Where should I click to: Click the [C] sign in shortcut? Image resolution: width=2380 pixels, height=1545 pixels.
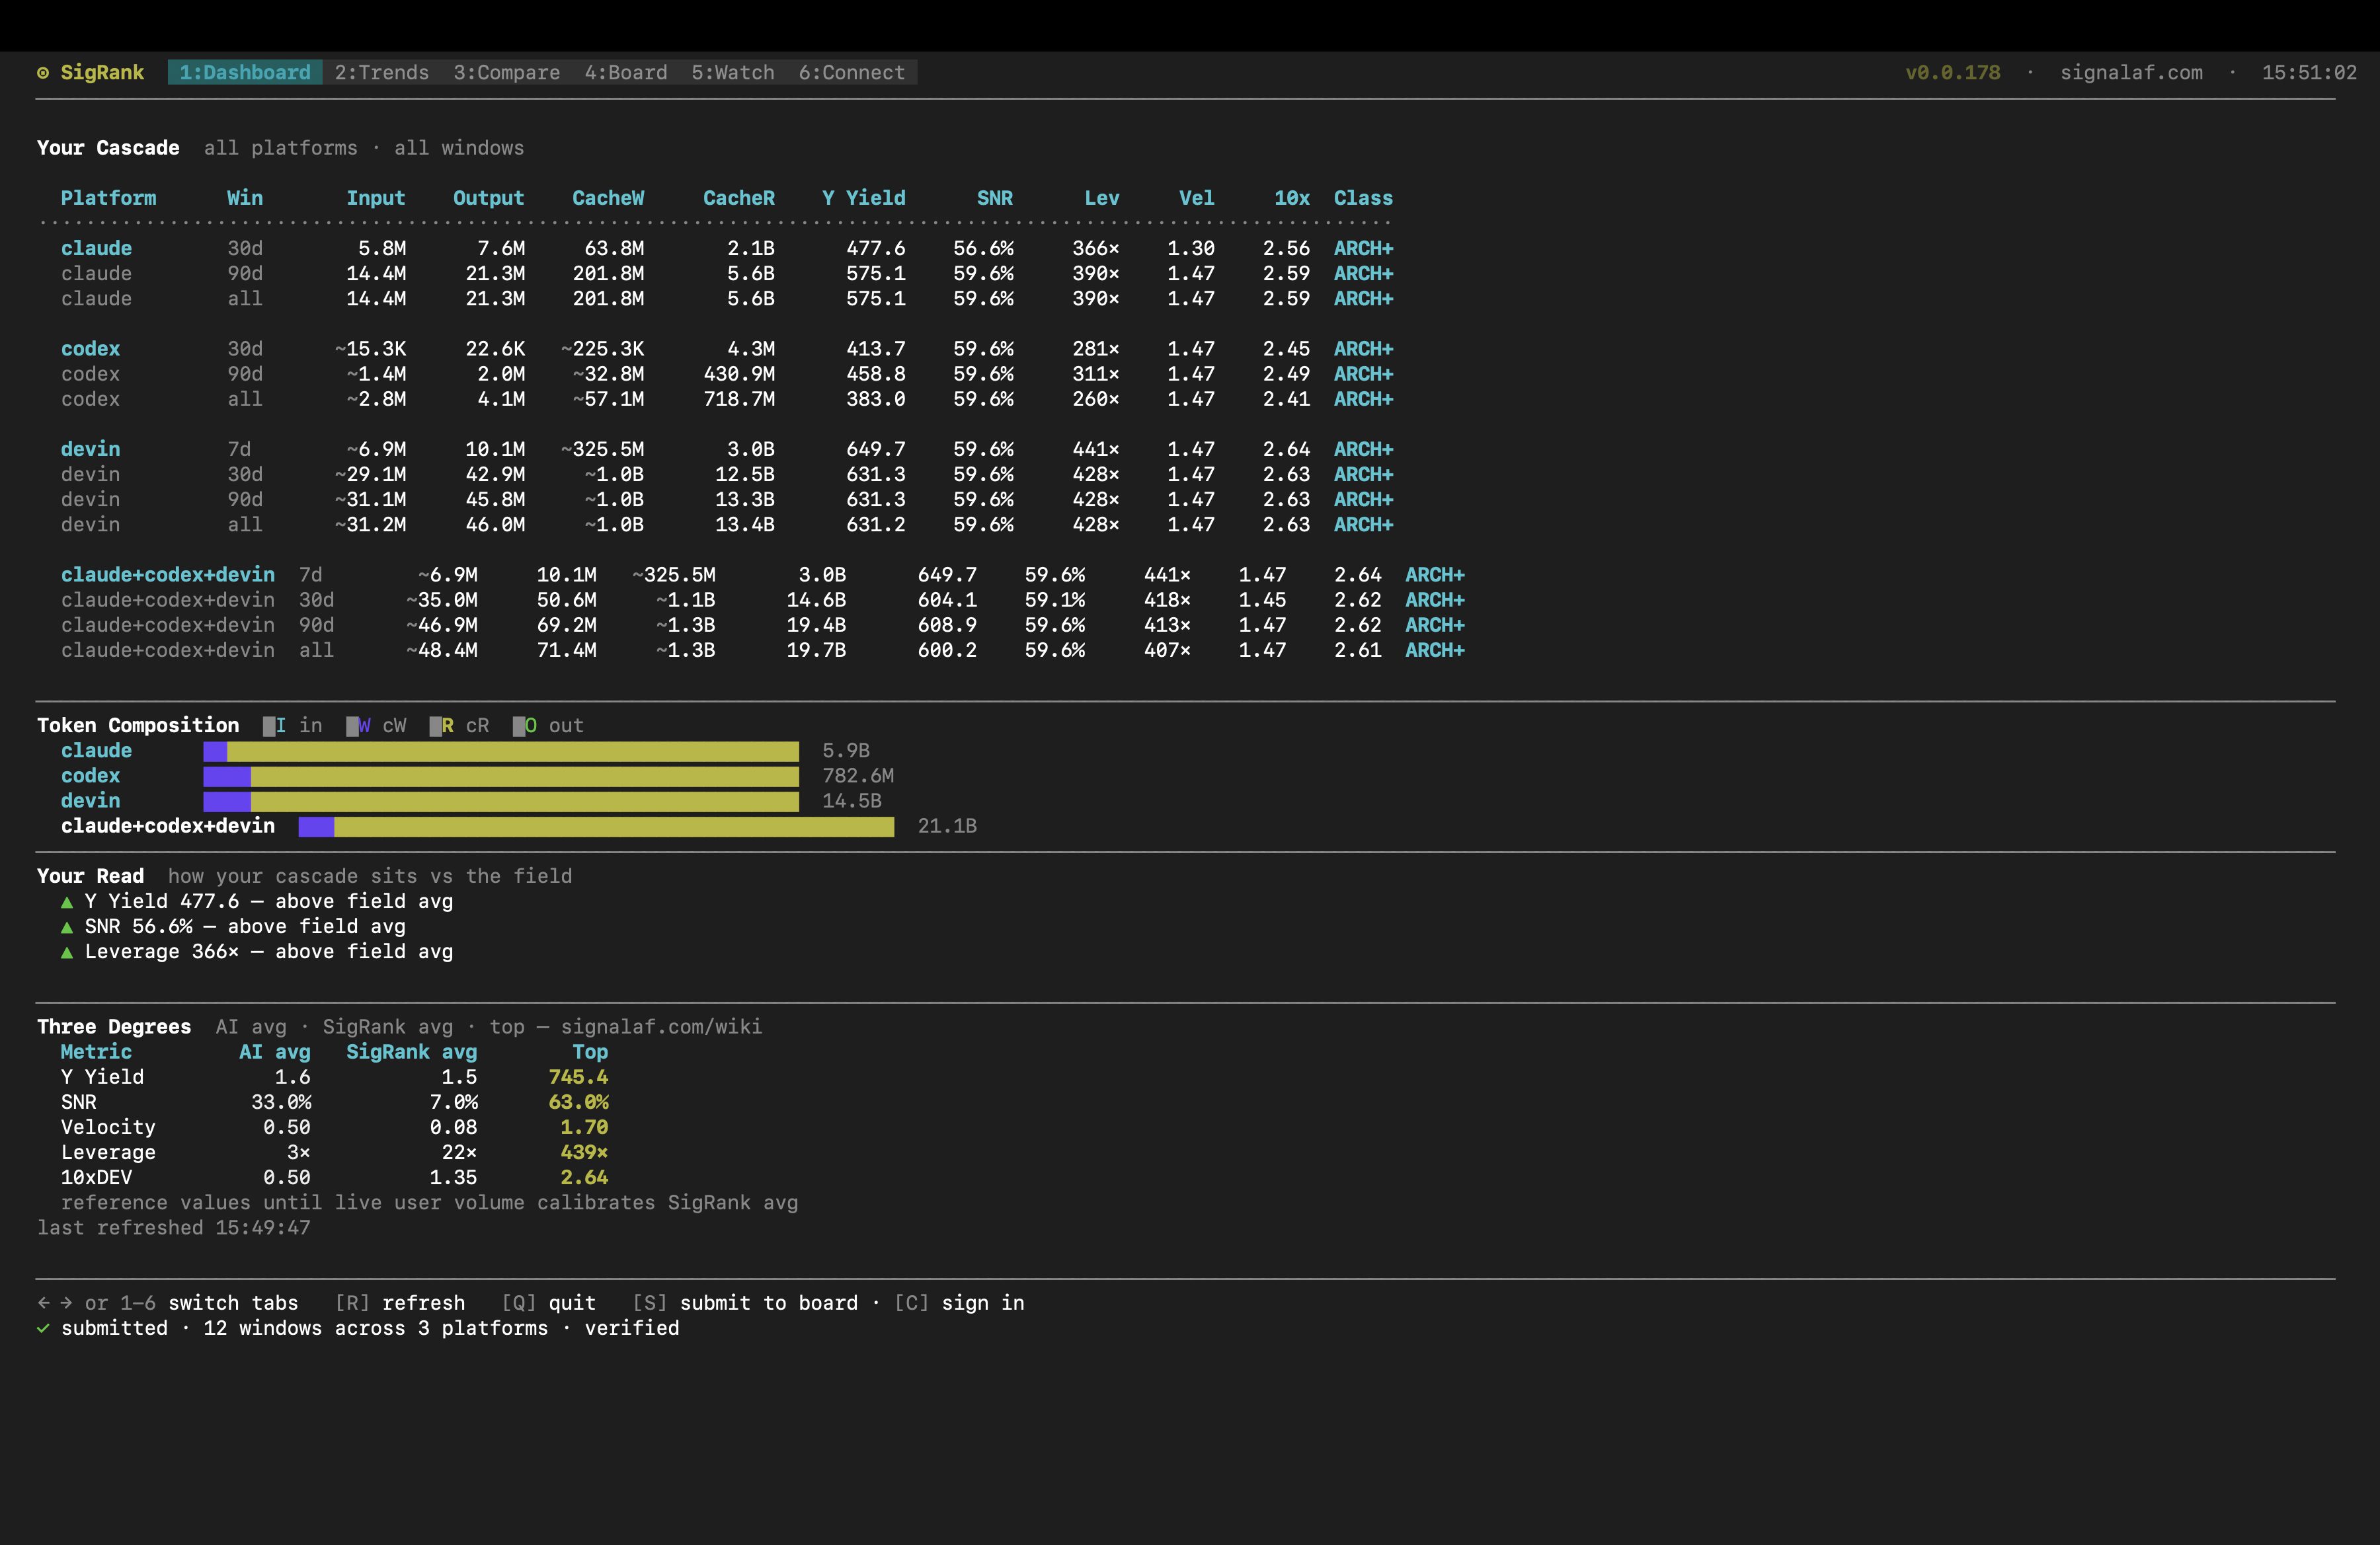[959, 1303]
